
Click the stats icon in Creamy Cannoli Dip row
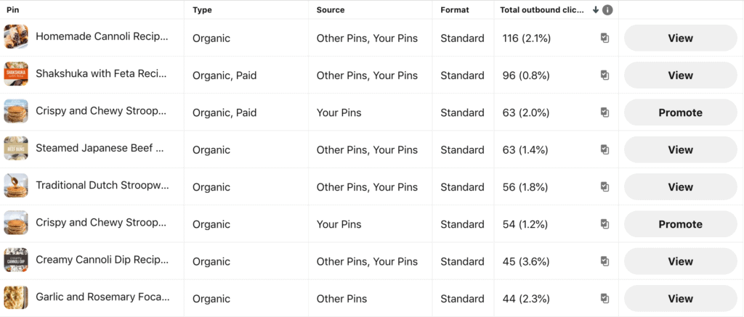click(x=604, y=261)
